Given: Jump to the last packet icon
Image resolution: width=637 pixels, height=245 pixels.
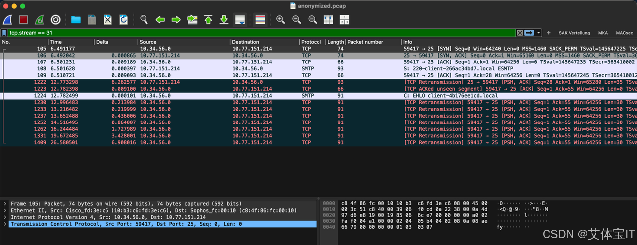Looking at the screenshot, I should 224,20.
